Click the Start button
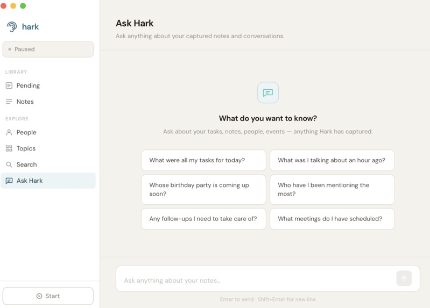 pos(48,296)
